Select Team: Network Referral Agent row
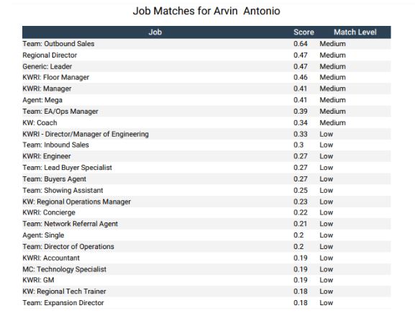415x316 pixels. coord(206,224)
